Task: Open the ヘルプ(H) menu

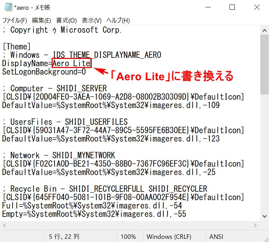Action: [x=118, y=21]
